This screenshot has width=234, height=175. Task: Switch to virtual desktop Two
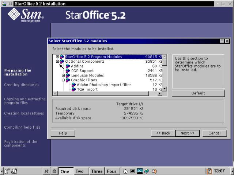[80, 171]
